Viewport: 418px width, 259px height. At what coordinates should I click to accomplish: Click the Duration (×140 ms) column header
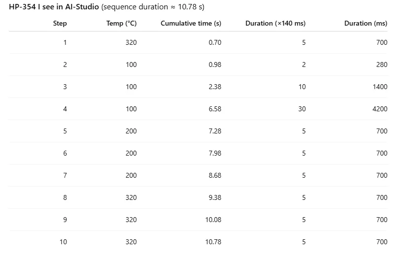coord(275,23)
